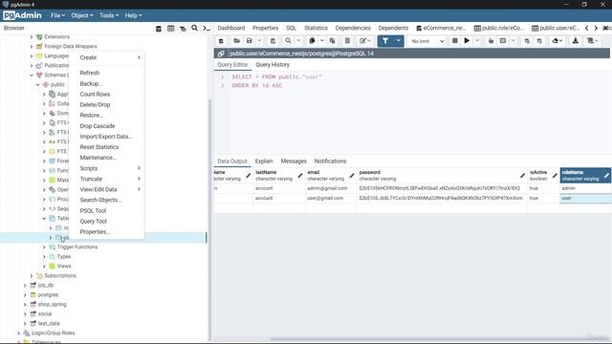
Task: Open file icon in query toolbar
Action: pyautogui.click(x=236, y=41)
